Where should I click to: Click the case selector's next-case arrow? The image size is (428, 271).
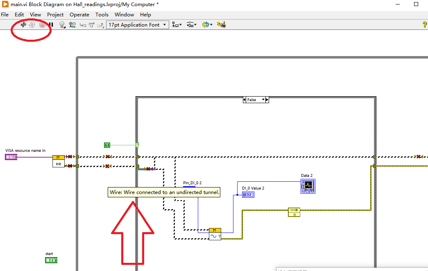(267, 100)
